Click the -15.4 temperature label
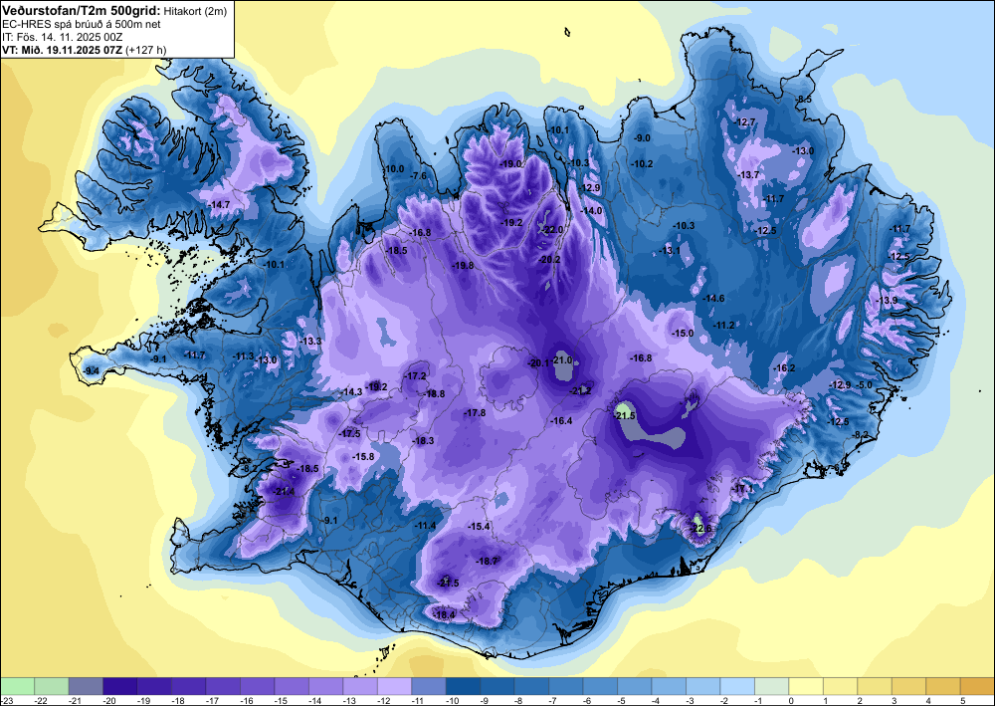This screenshot has width=995, height=706. (480, 527)
